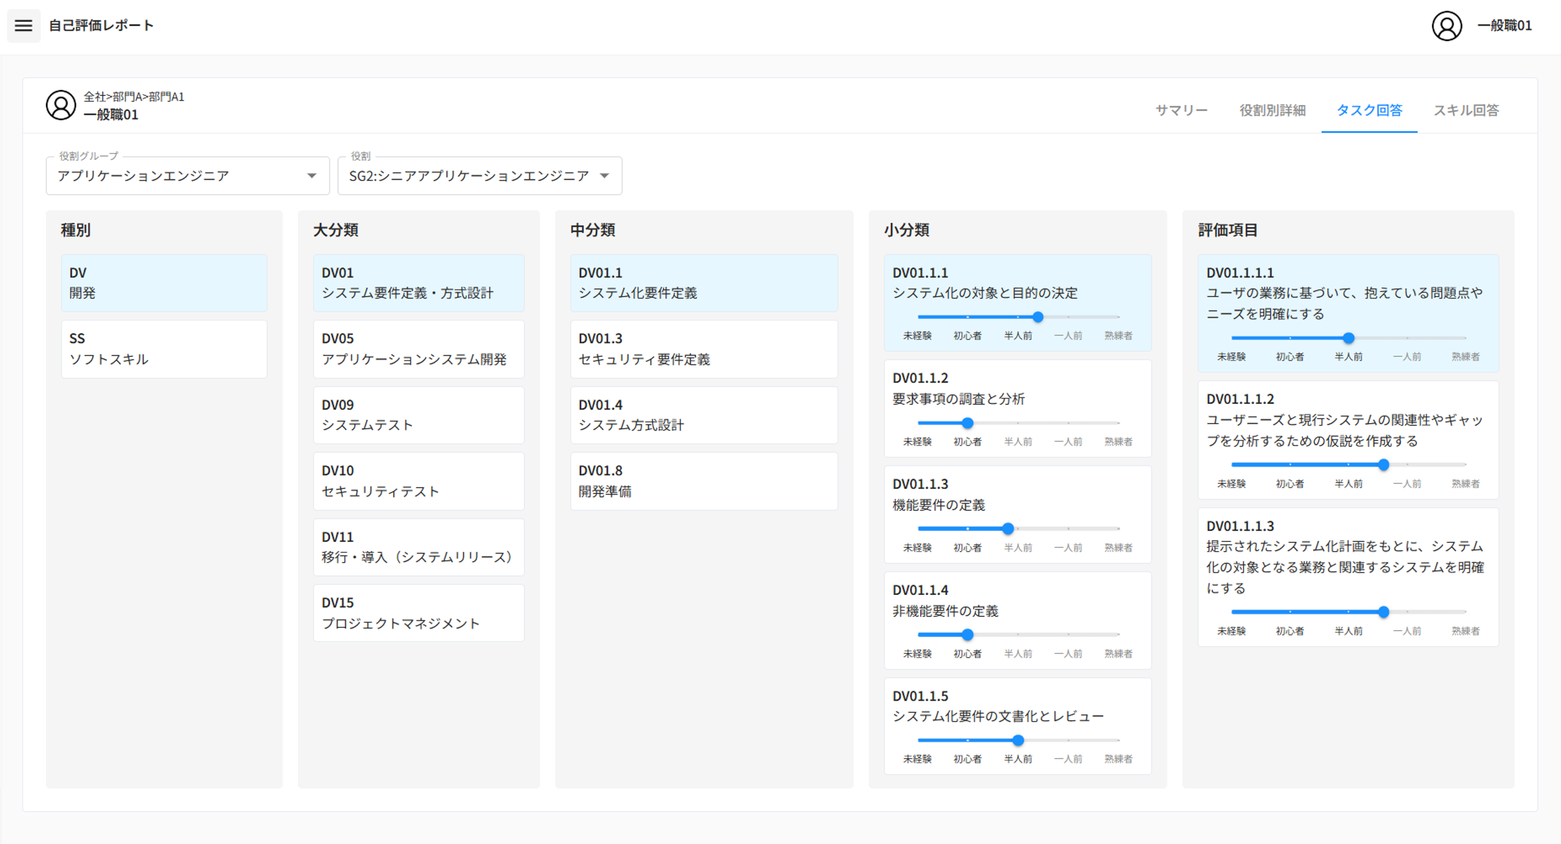Click 一人前 label under DV01.1.2 slider

tap(1068, 441)
